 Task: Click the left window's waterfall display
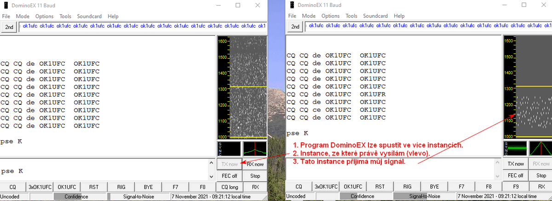click(247, 87)
